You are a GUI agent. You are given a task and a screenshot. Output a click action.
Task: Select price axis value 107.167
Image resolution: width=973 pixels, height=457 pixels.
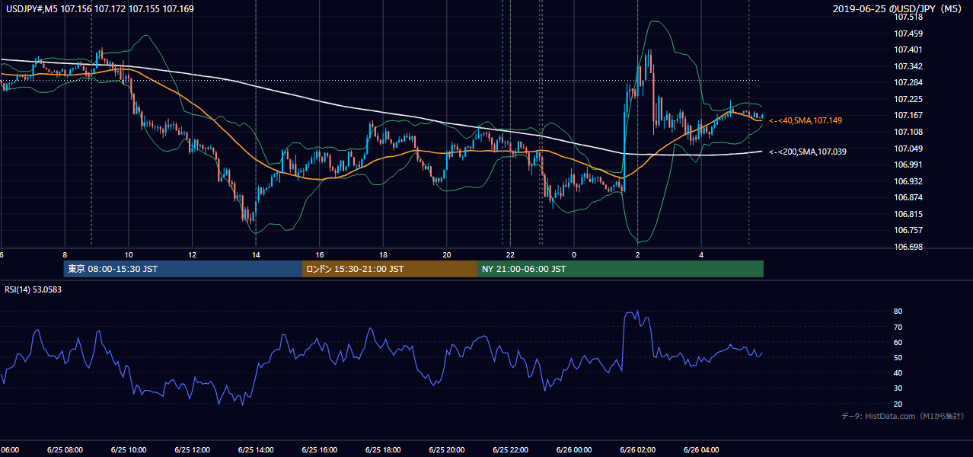[x=908, y=115]
